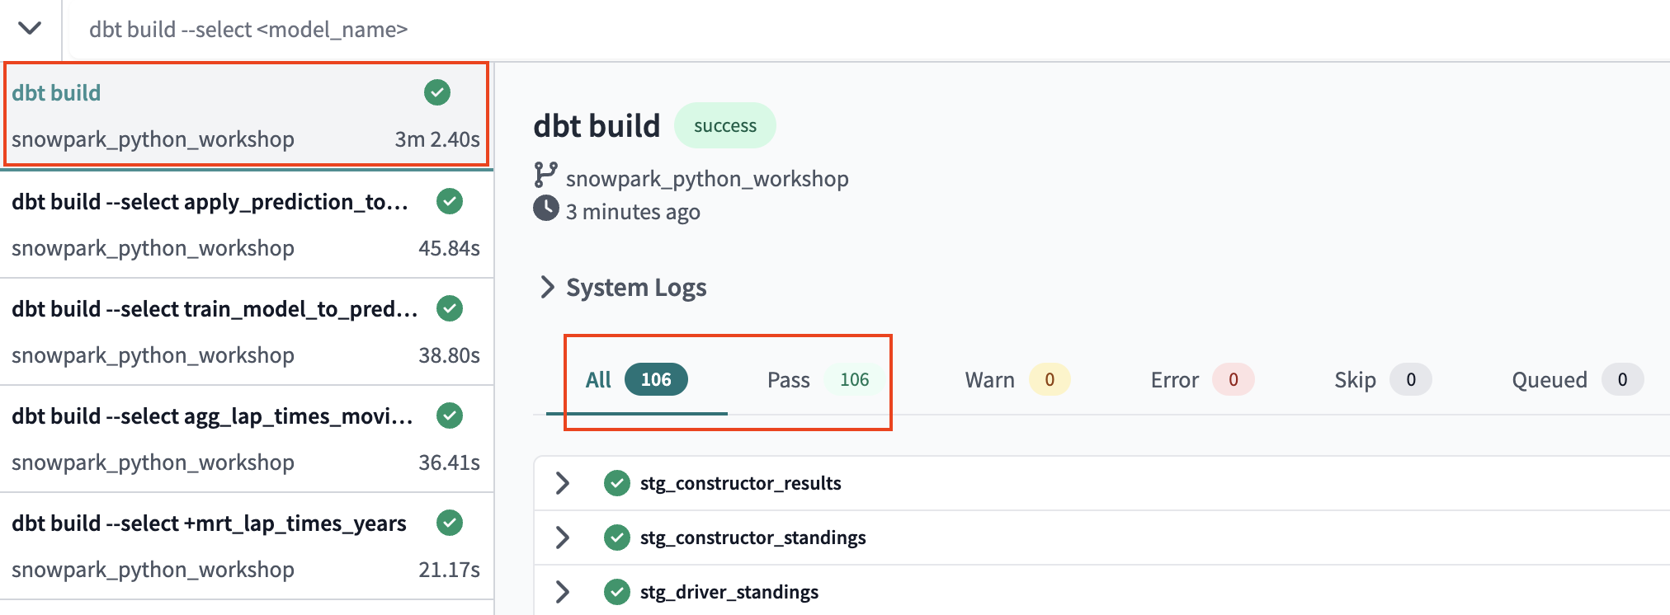Select the All results tab

[636, 380]
